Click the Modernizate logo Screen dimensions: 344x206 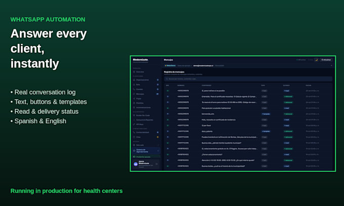click(141, 59)
